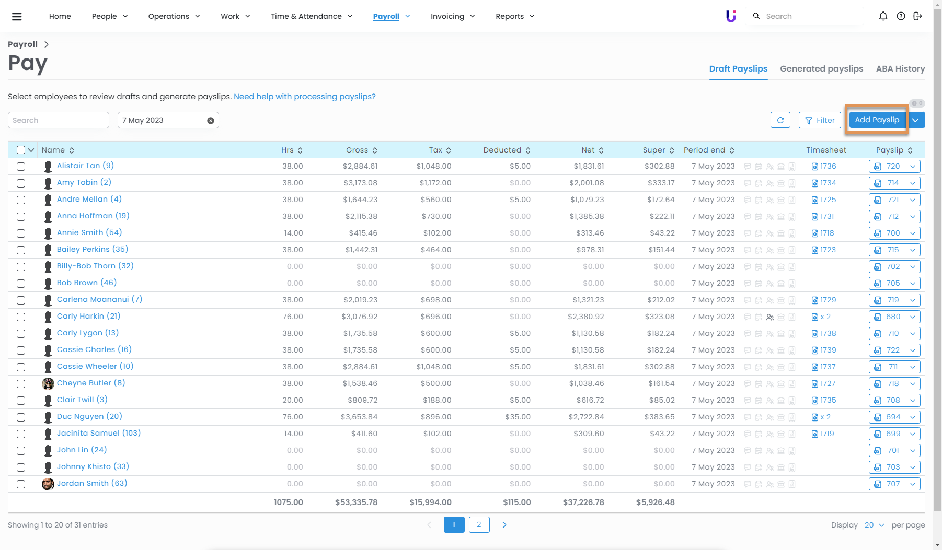942x550 pixels.
Task: Open the payslip processing help link
Action: point(304,97)
